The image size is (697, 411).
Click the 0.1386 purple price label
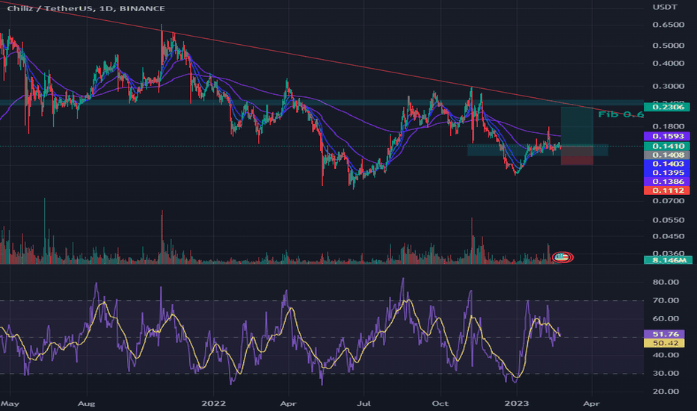pyautogui.click(x=667, y=182)
